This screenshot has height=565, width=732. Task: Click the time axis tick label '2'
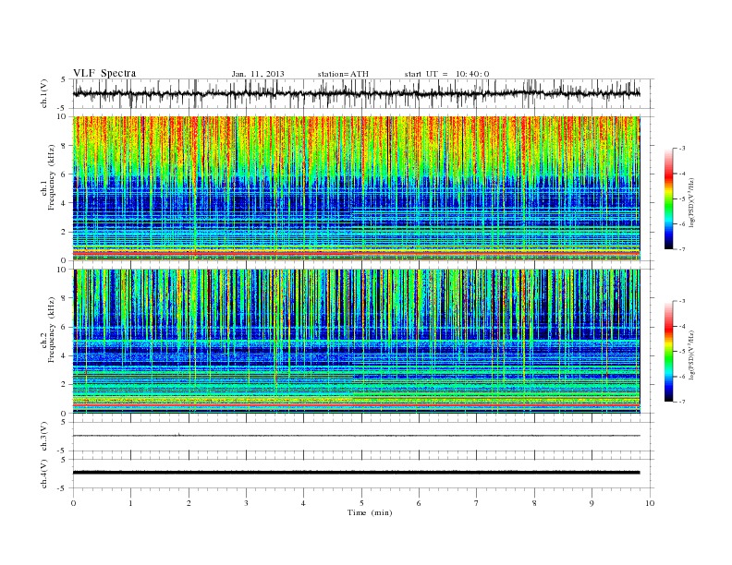[189, 503]
